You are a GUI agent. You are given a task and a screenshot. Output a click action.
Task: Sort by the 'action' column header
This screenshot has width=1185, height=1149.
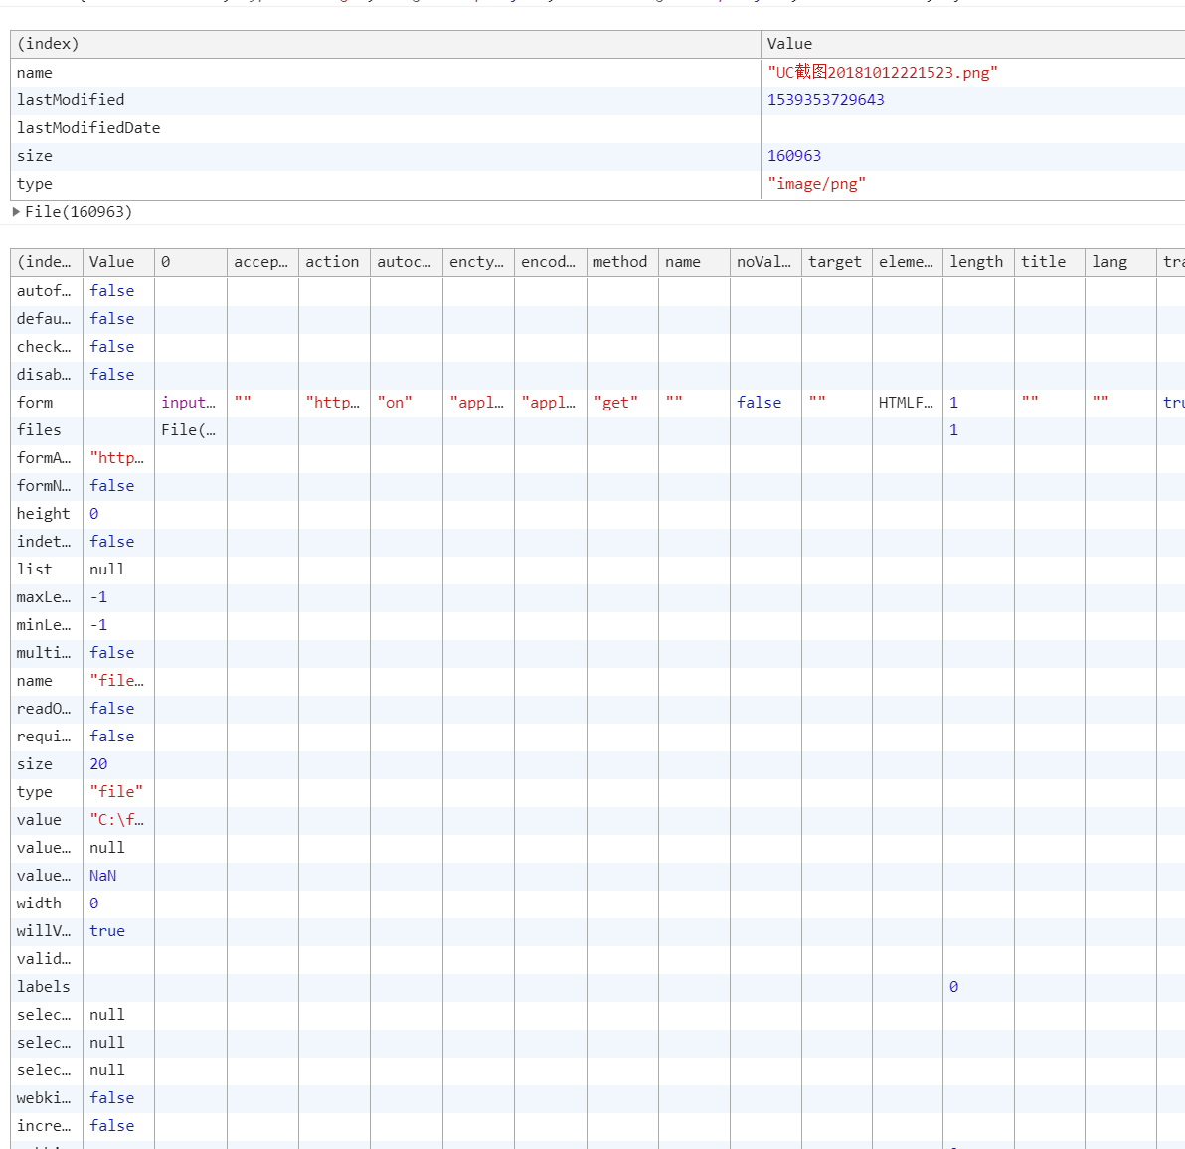(x=332, y=262)
